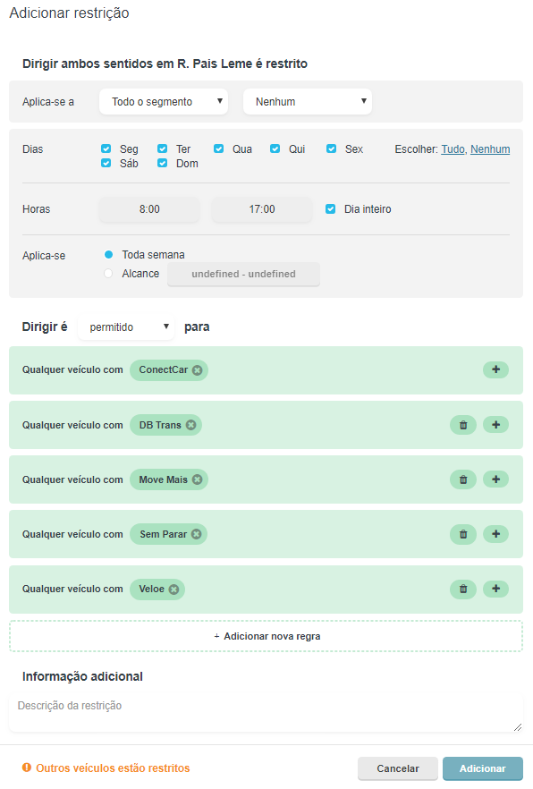Remove the ConectCar tag
533x789 pixels.
197,369
